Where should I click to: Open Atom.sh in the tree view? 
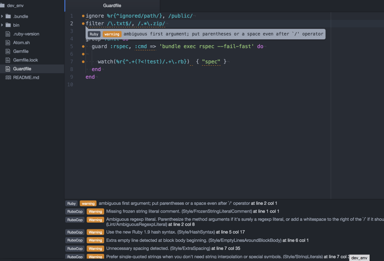[21, 43]
